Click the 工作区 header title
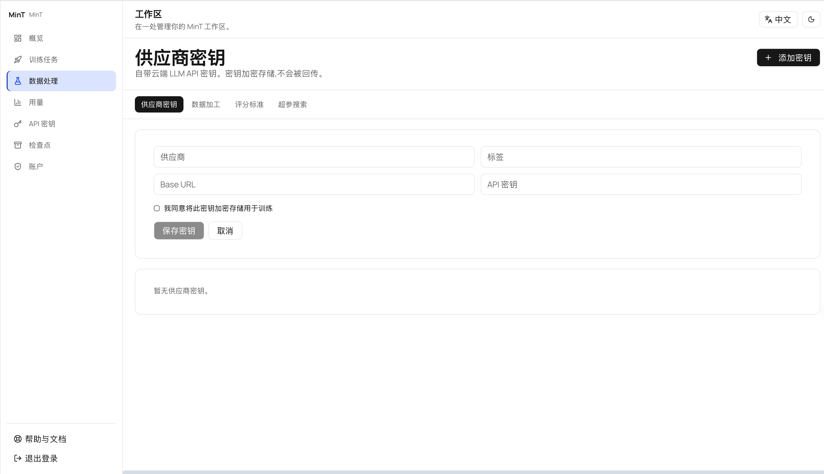 click(148, 14)
